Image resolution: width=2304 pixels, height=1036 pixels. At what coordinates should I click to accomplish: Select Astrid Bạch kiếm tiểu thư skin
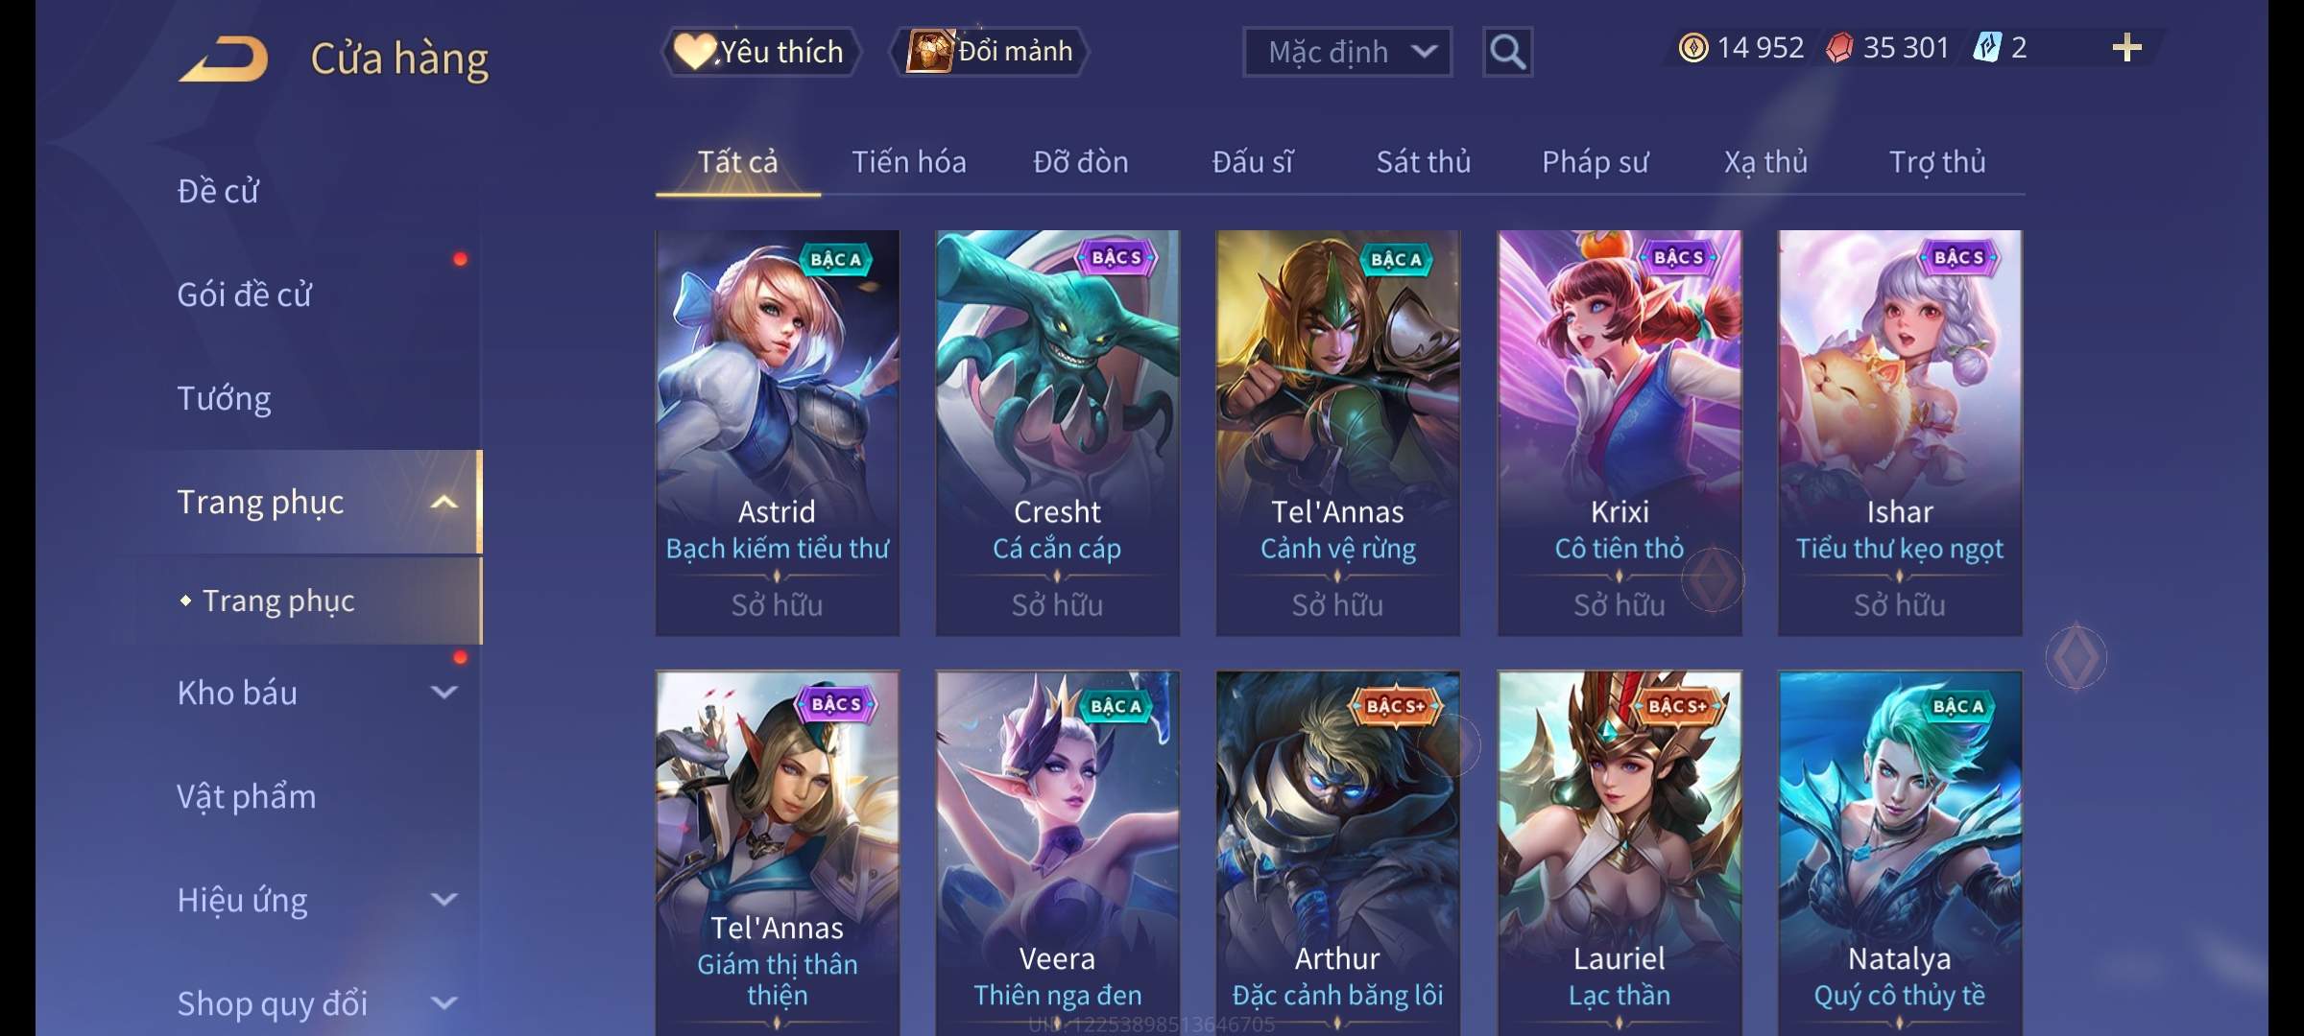778,433
